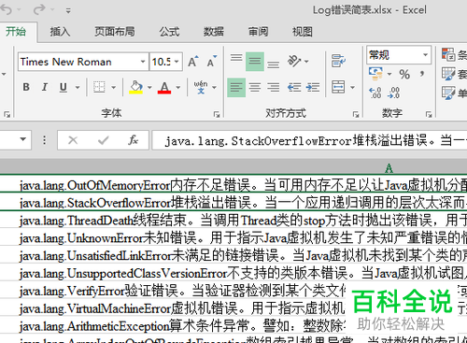Select the 视图 ribbon tab
This screenshot has width=467, height=343.
pyautogui.click(x=303, y=32)
